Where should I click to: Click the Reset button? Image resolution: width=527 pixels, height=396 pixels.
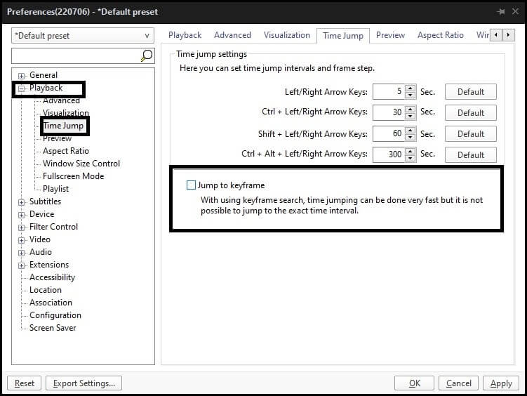point(24,383)
